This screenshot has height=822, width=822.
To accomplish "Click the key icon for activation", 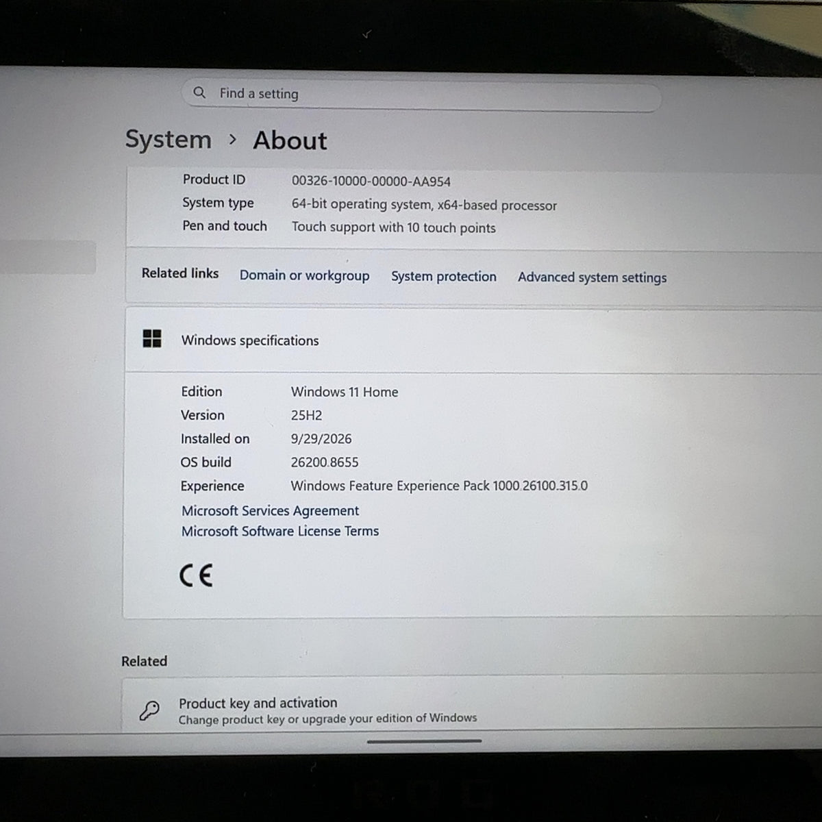I will tap(149, 710).
